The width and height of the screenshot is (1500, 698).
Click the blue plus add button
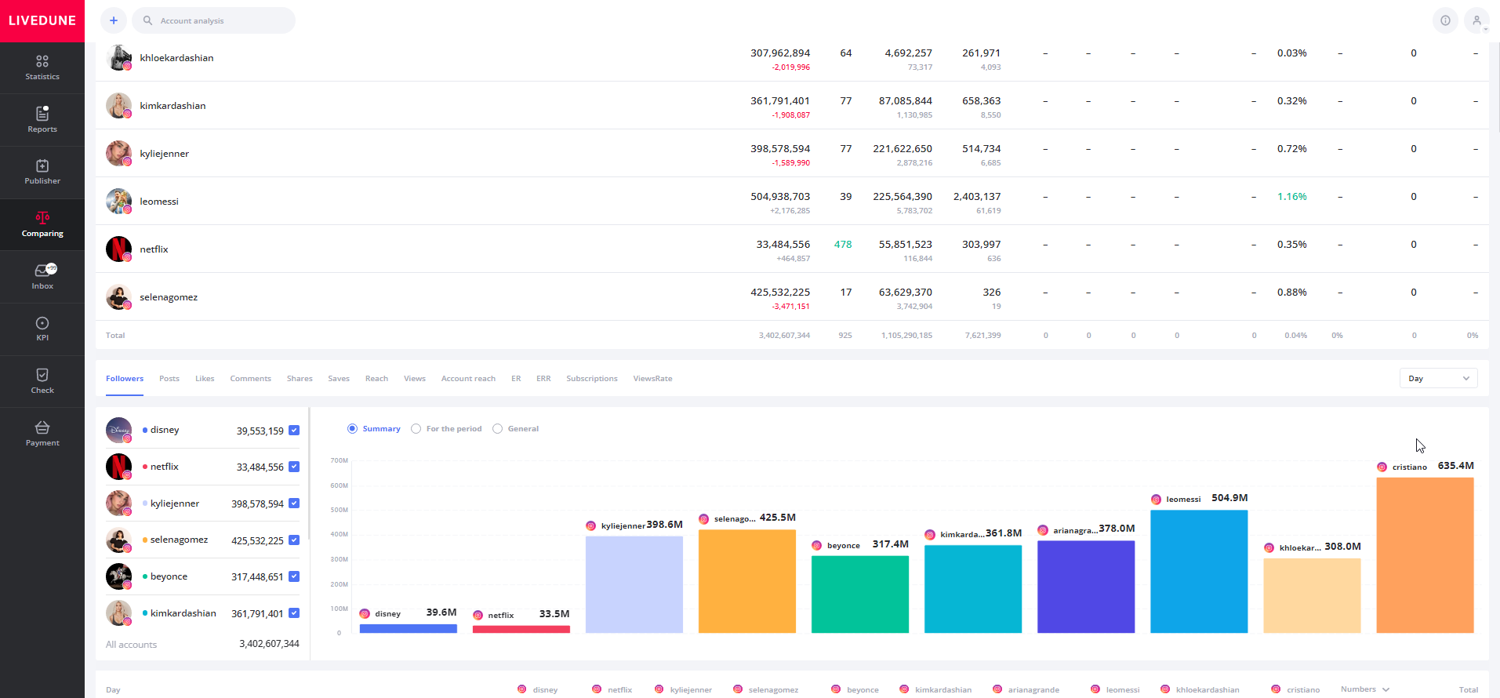pos(114,20)
